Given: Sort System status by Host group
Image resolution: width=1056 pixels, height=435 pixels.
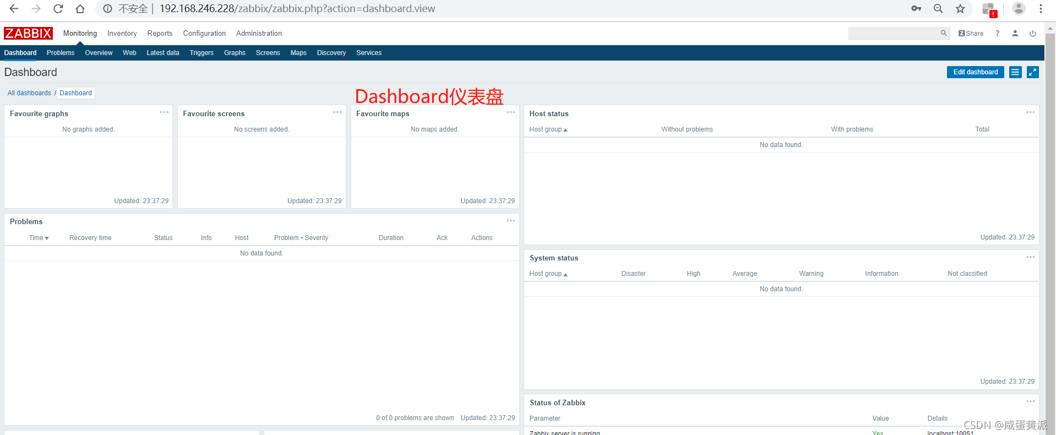Looking at the screenshot, I should point(548,274).
